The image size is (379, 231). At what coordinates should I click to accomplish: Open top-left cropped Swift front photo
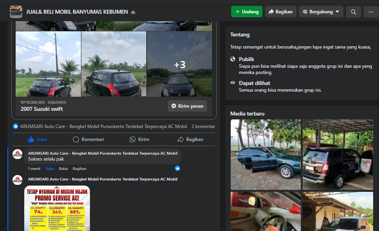tap(65, 26)
